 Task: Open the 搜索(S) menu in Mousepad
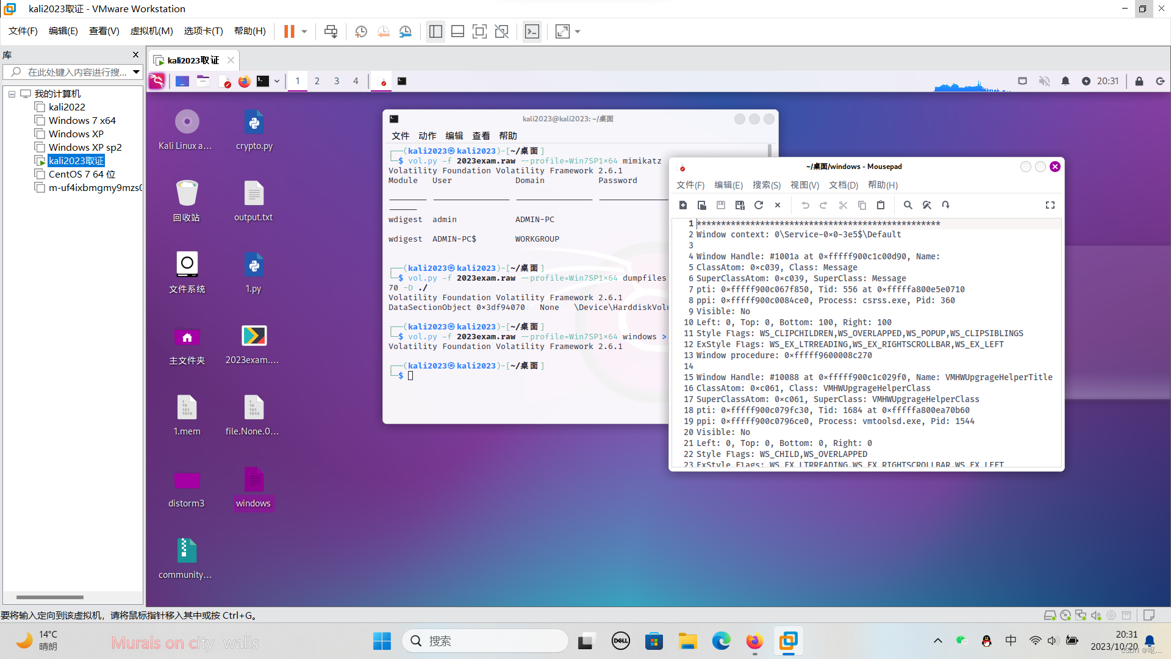766,185
